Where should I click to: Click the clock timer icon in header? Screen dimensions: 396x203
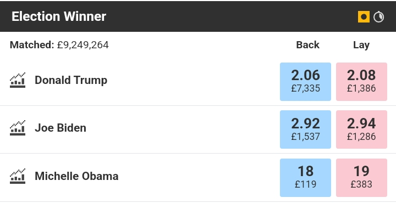click(378, 17)
